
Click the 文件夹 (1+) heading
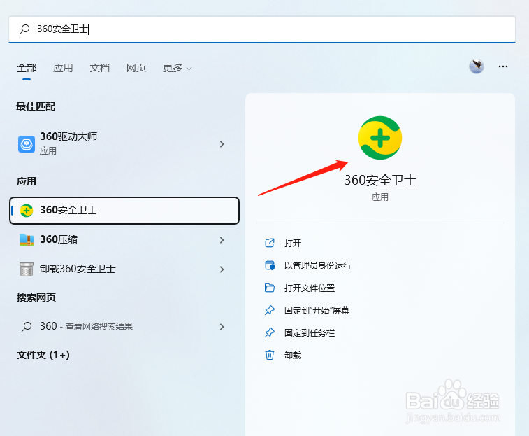point(43,355)
